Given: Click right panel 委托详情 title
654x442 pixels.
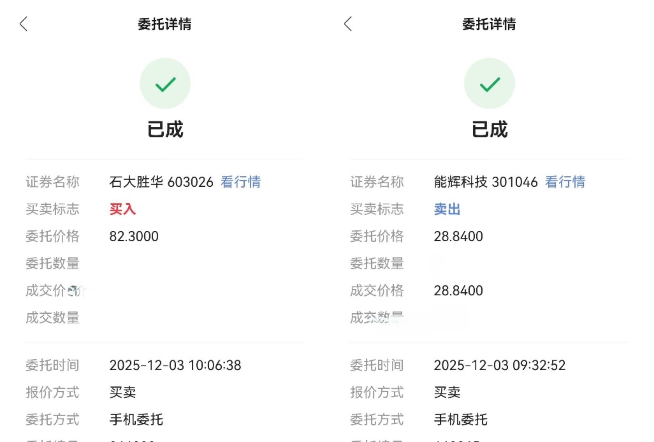Looking at the screenshot, I should click(x=489, y=24).
